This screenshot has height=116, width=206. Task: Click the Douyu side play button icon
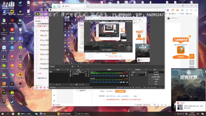click(x=192, y=56)
